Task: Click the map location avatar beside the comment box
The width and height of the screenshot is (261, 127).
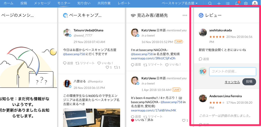Action: click(203, 72)
